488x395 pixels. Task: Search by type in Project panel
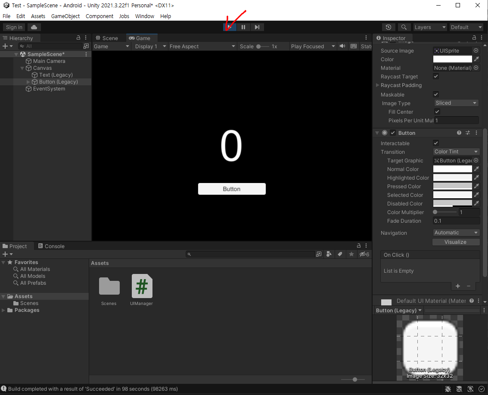tap(329, 254)
